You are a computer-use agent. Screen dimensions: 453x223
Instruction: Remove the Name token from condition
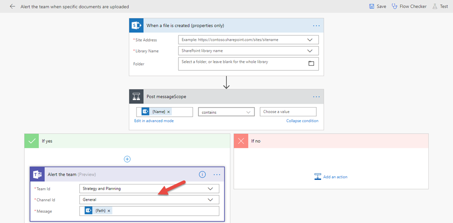point(169,112)
